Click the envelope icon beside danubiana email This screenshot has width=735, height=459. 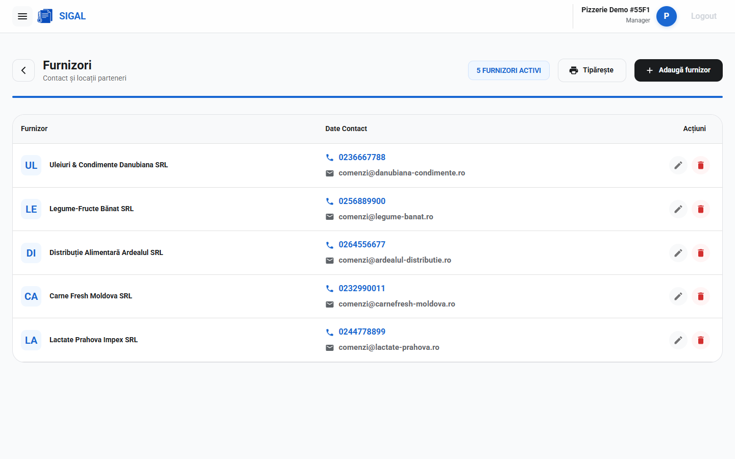tap(330, 173)
